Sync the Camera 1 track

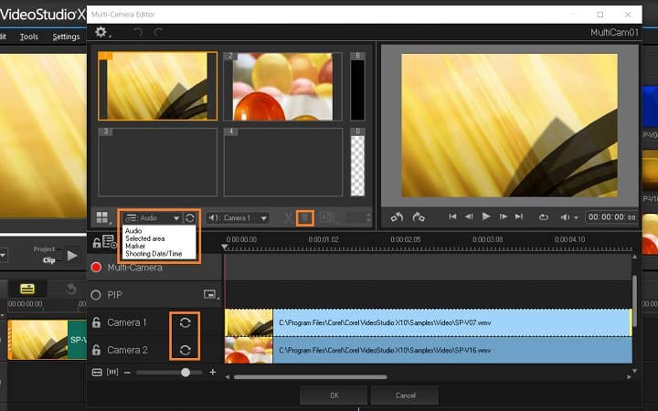(x=185, y=322)
